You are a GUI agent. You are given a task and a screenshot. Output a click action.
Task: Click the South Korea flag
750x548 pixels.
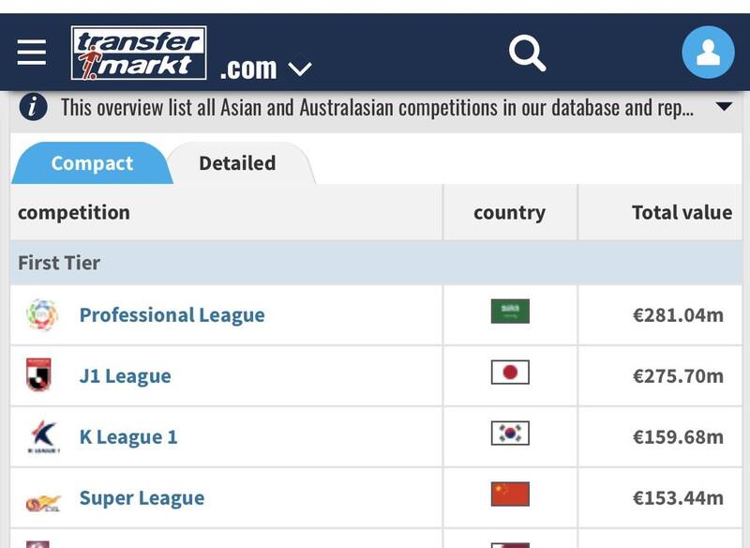(x=510, y=433)
